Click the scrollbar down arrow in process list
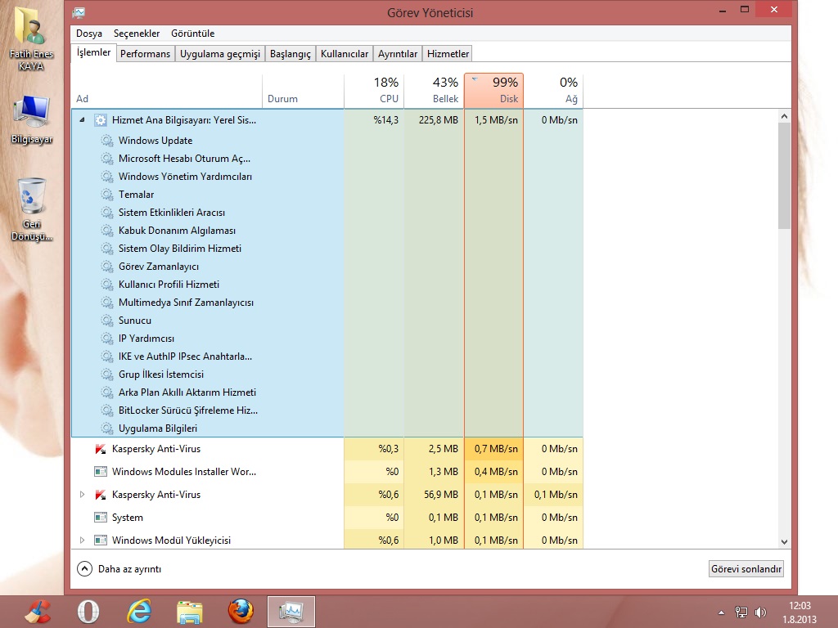Viewport: 838px width, 628px height. (x=784, y=541)
